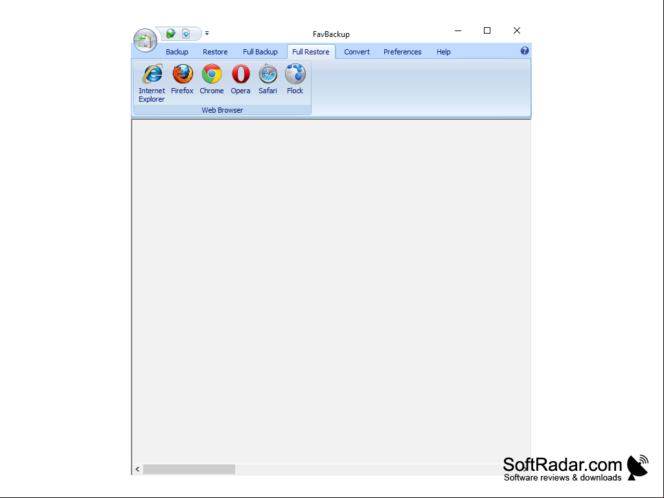Choose the Safari browser icon

[x=268, y=79]
